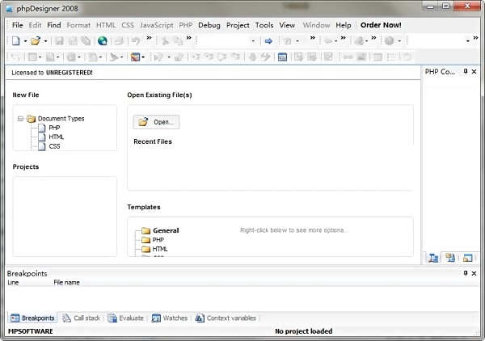Click the globe browser preview icon
The image size is (485, 341).
click(x=103, y=40)
